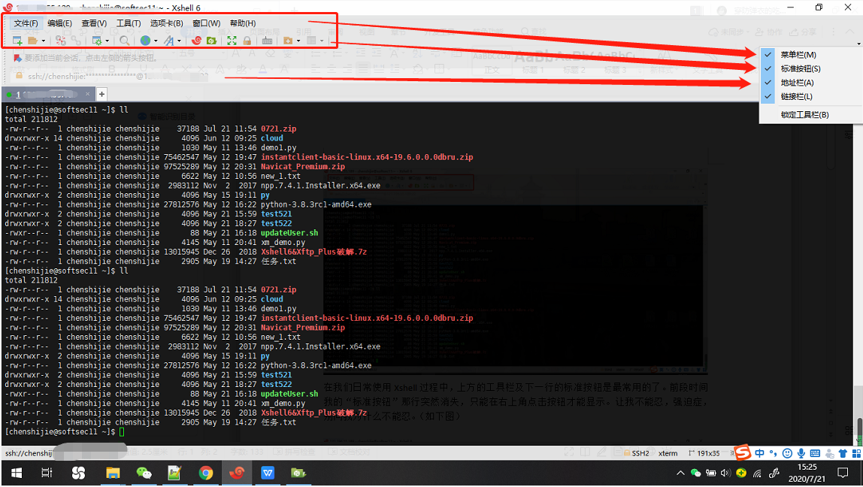The image size is (863, 487).
Task: Close session tab 1 with x
Action: pyautogui.click(x=87, y=94)
